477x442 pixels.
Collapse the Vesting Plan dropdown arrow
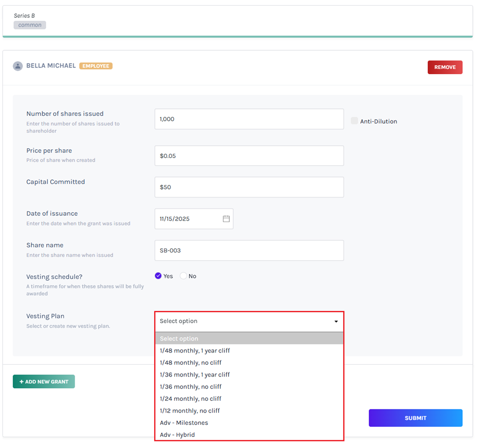336,322
